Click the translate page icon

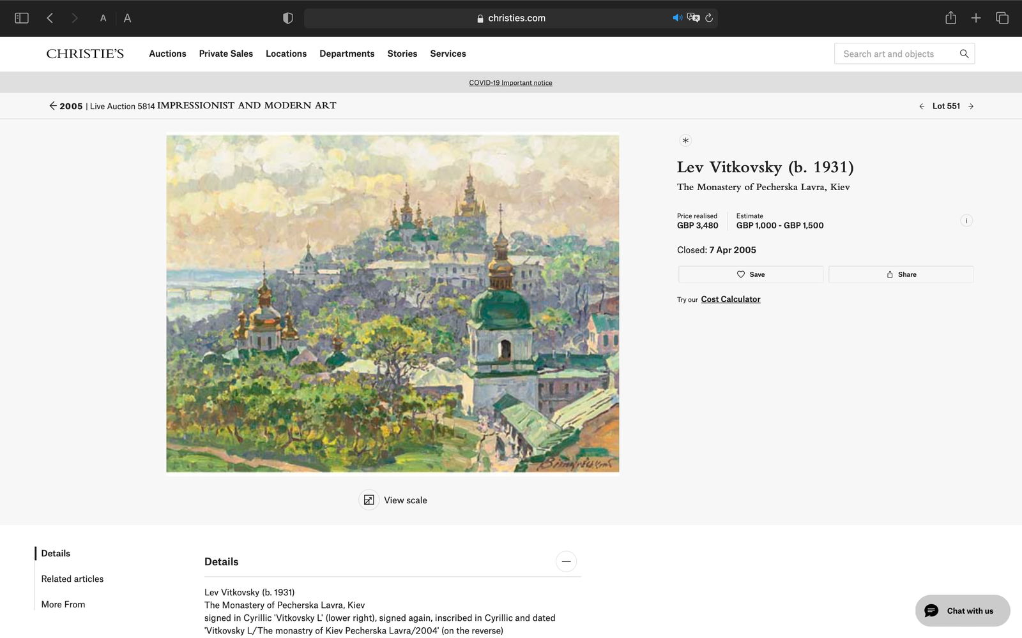tap(693, 18)
